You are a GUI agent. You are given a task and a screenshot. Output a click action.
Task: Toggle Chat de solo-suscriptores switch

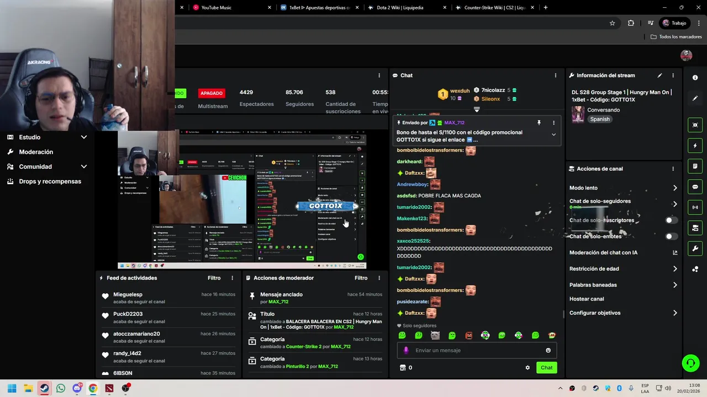[x=671, y=220]
